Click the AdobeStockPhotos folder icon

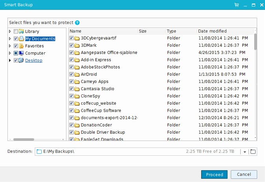pos(77,67)
